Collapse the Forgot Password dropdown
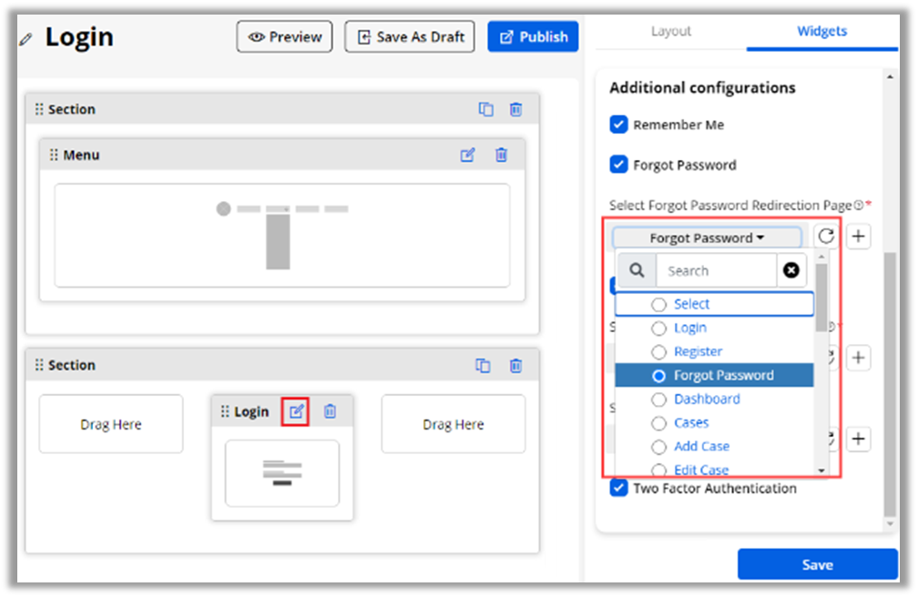Viewport: 918px width, 597px height. [x=707, y=238]
